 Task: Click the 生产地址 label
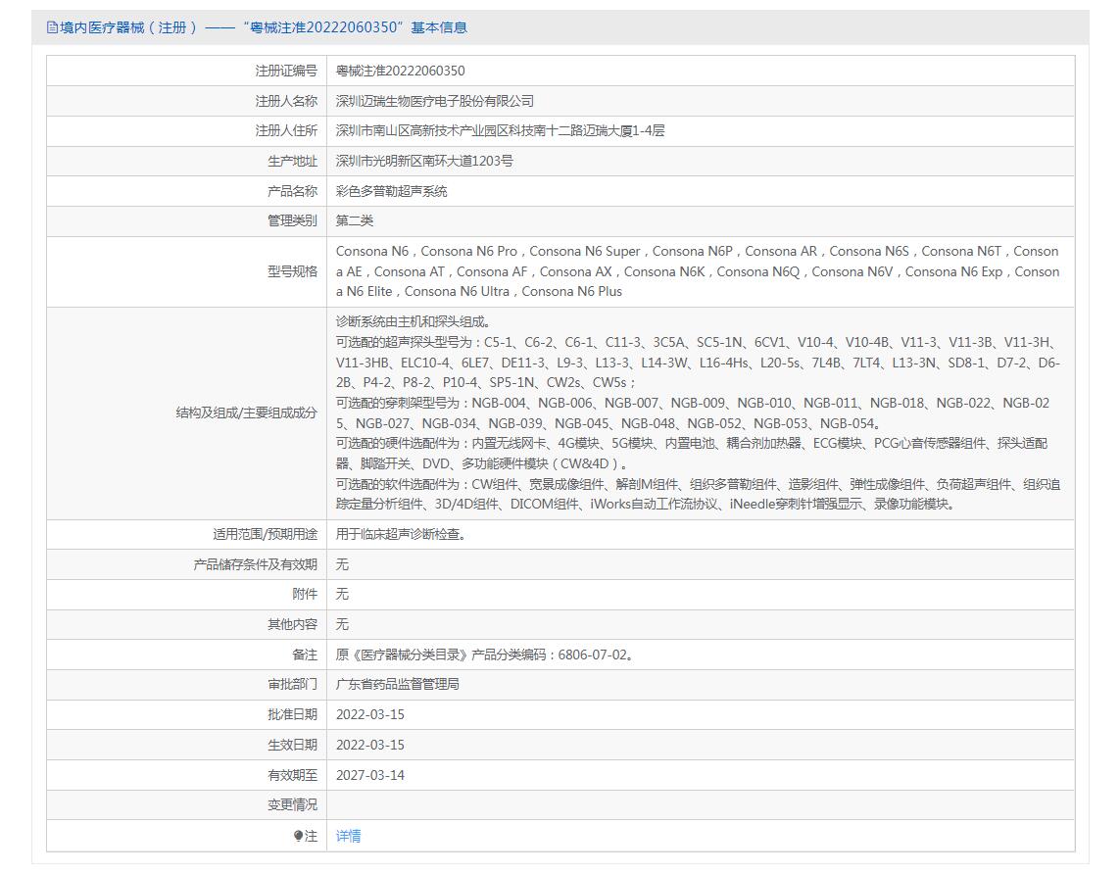(x=292, y=161)
